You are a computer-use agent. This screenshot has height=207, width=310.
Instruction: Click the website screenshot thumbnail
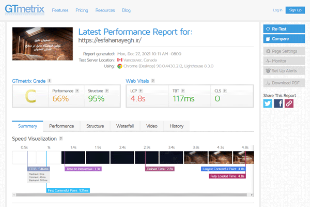click(x=42, y=46)
